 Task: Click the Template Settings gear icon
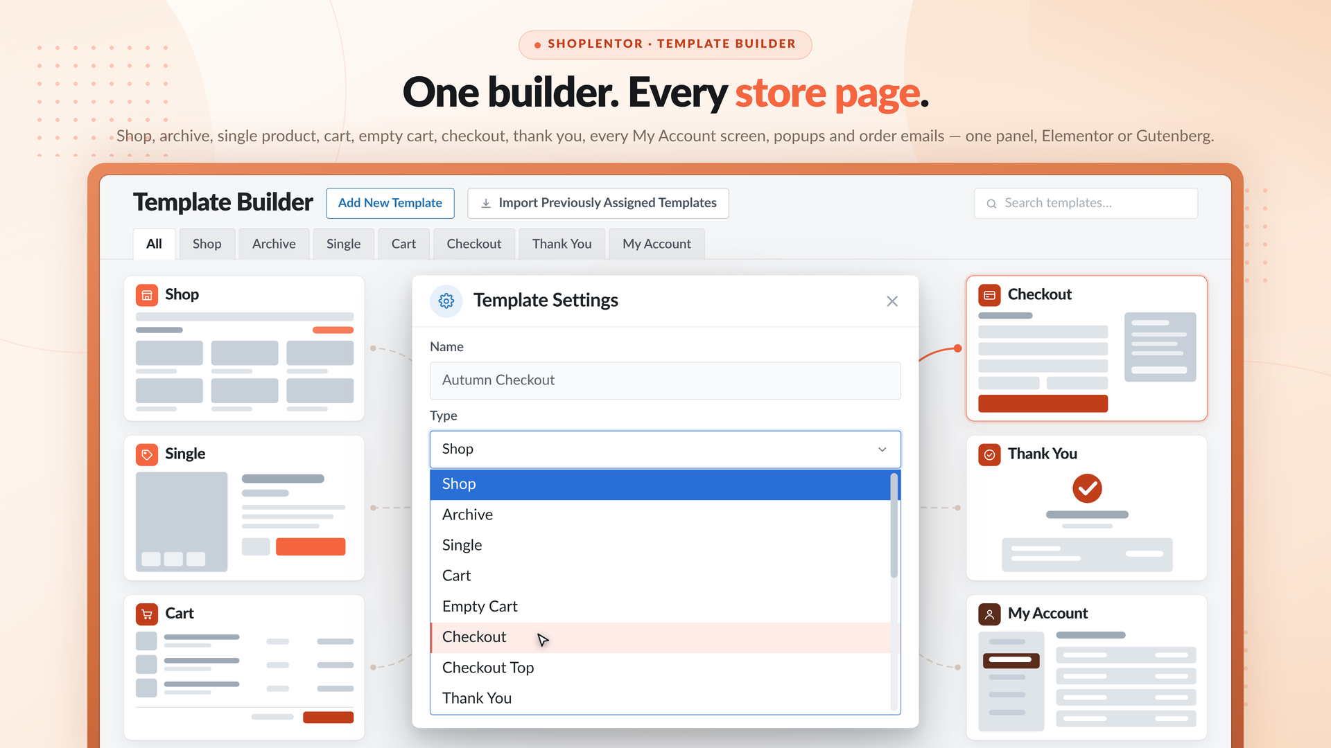pyautogui.click(x=446, y=301)
